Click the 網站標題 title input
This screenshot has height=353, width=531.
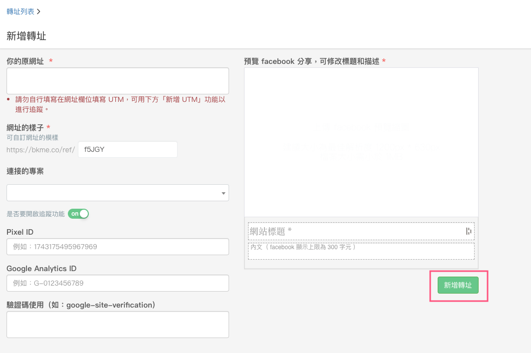coord(354,231)
